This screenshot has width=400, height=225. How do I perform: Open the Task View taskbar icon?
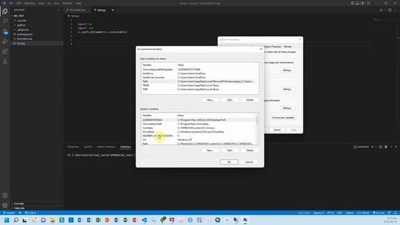point(25,220)
